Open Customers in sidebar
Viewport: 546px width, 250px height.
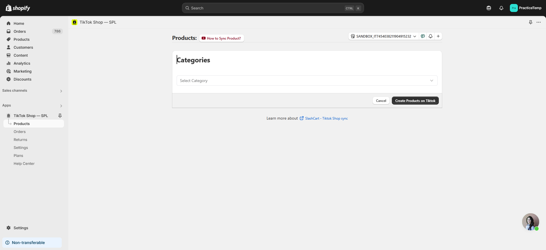[x=23, y=47]
